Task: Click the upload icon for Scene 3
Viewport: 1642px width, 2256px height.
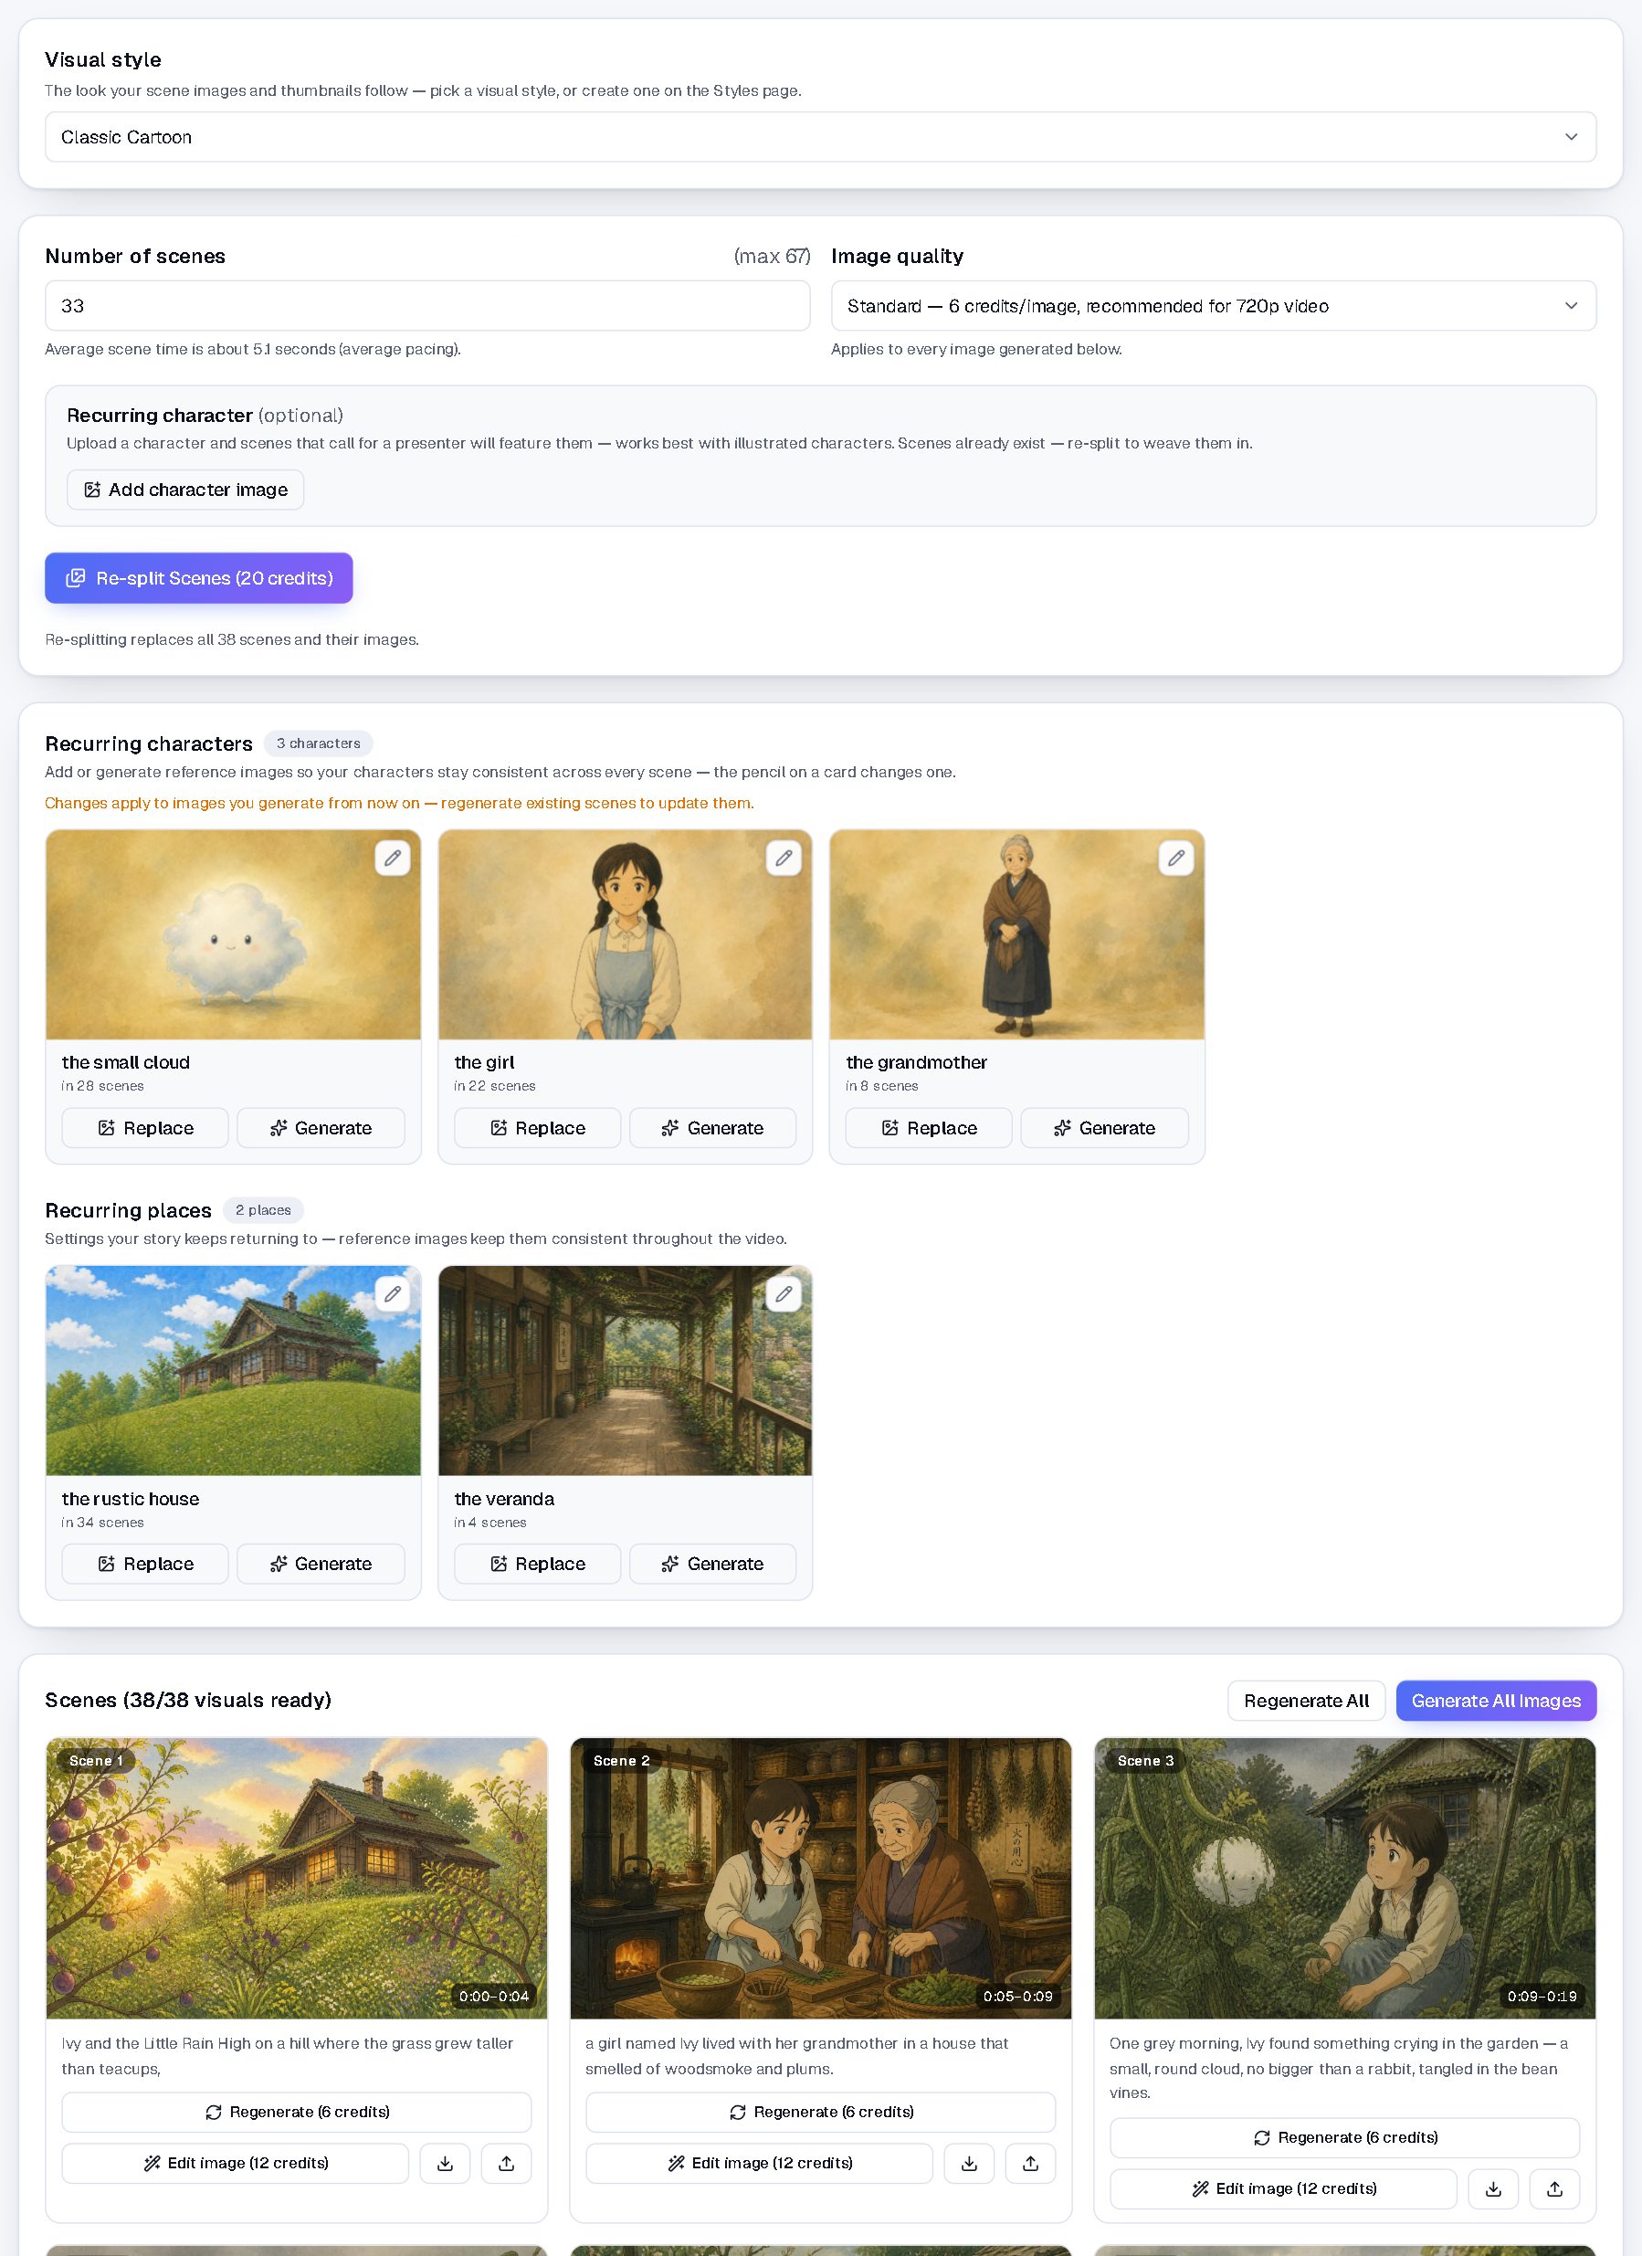Action: coord(1554,2188)
